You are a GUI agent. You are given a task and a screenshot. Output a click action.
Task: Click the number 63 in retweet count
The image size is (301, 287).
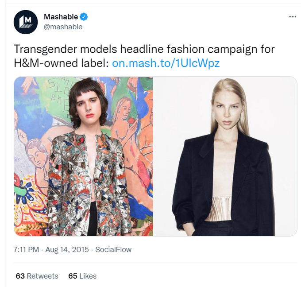[20, 276]
